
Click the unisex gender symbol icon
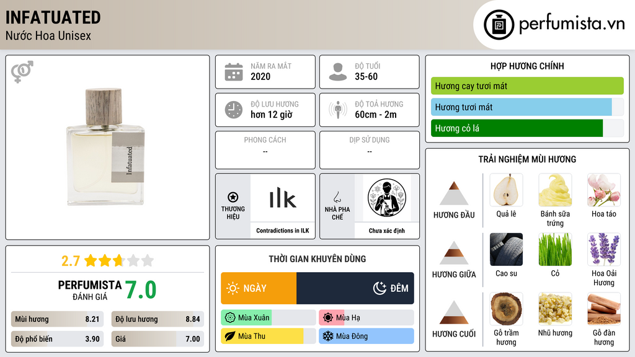coord(22,72)
